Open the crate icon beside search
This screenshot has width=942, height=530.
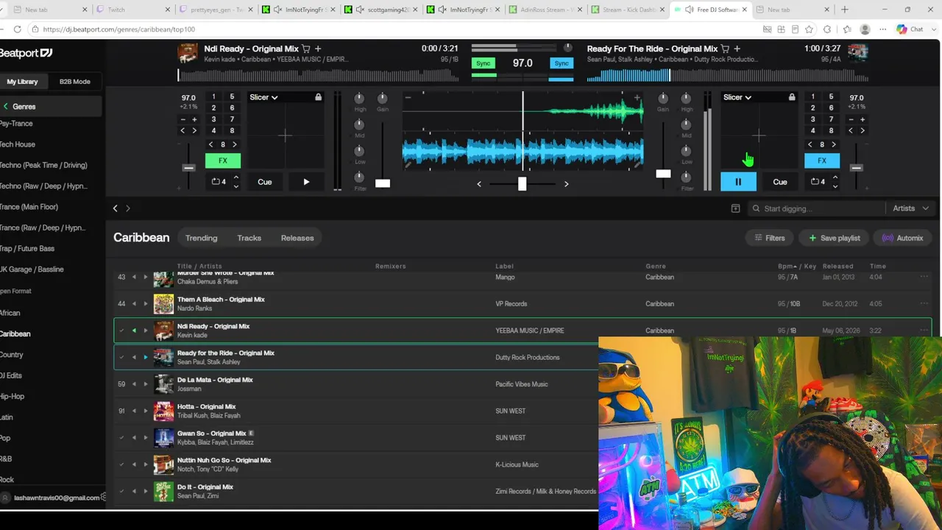coord(735,208)
